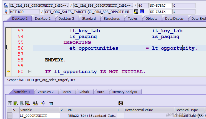Click the LT_OPPORTUNITY variable name cell
Viewport: 206px width, 119px height.
(39, 116)
